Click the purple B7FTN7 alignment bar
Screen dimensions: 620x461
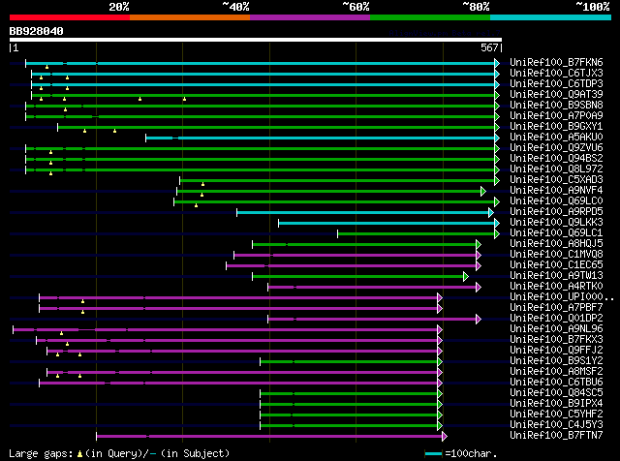pos(269,436)
